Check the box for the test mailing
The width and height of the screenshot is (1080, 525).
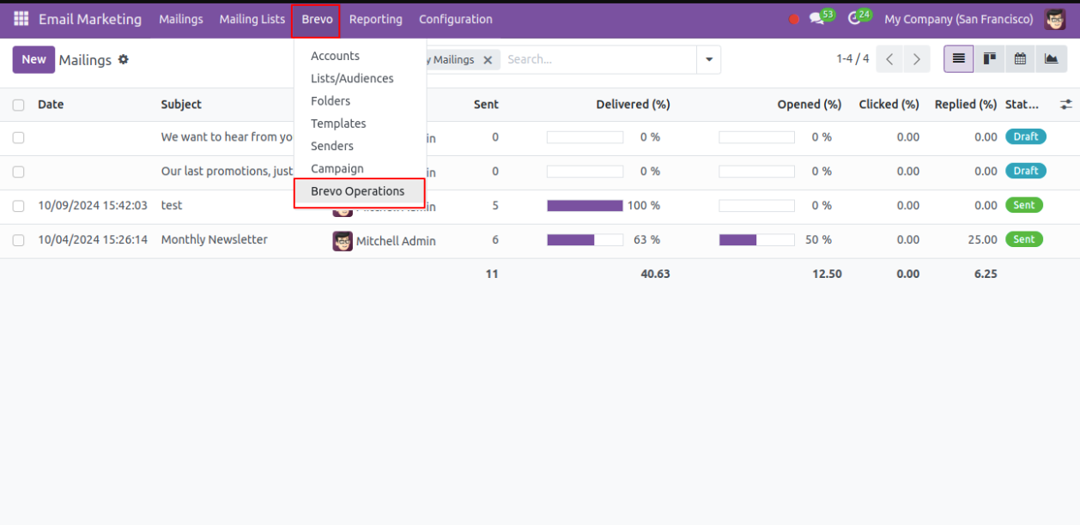pos(19,206)
